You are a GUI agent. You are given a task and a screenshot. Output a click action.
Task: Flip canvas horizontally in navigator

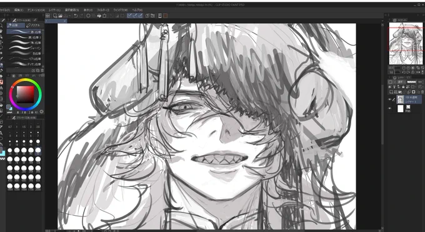tap(418, 72)
